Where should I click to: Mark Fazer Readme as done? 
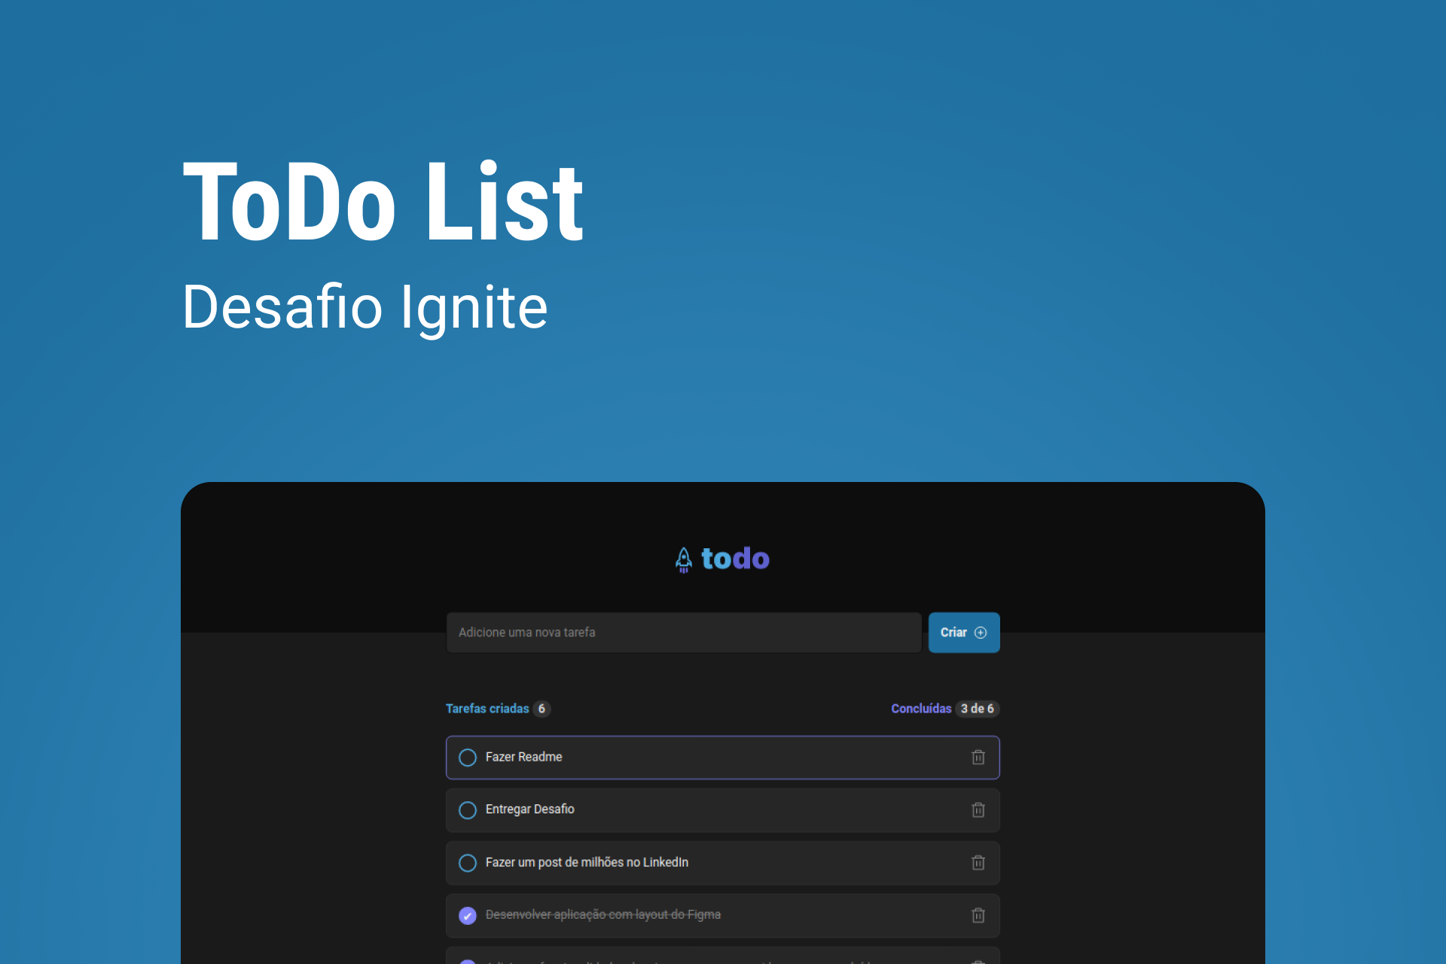(468, 758)
